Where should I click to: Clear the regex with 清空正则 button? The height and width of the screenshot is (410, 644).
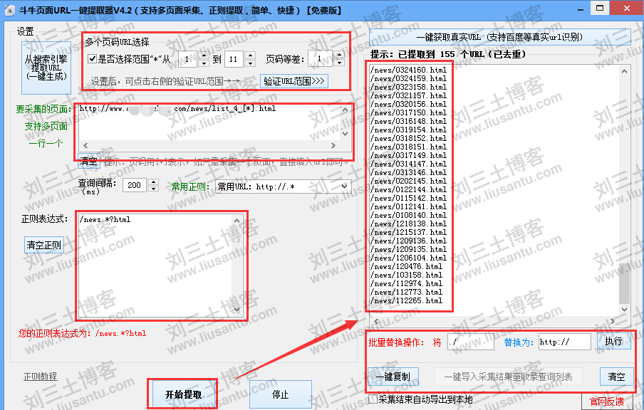tap(44, 246)
